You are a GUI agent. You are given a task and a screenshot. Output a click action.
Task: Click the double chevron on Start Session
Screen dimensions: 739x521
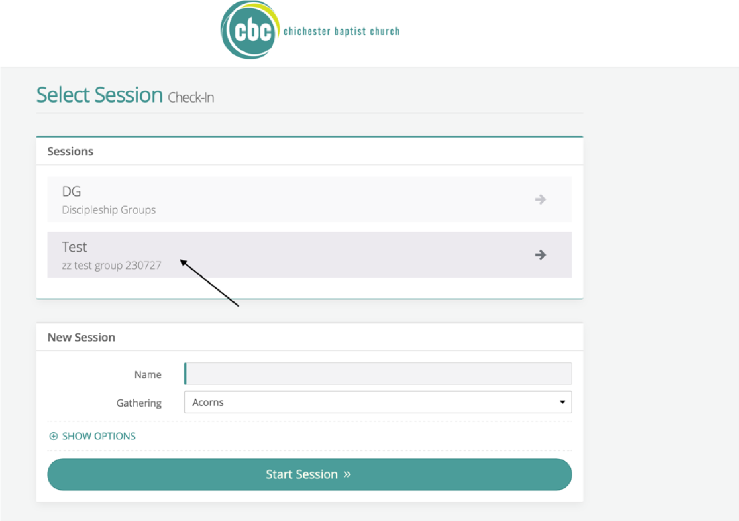click(x=347, y=474)
